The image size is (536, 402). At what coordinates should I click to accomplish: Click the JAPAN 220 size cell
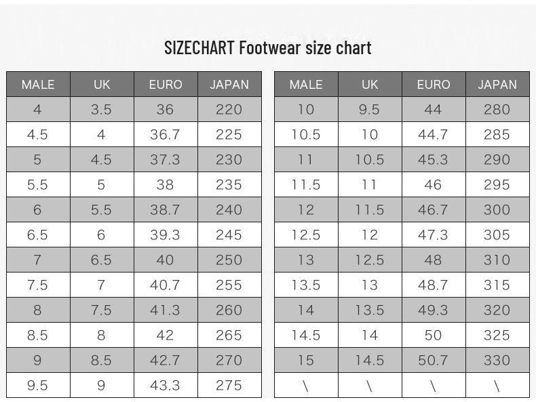[x=229, y=110]
